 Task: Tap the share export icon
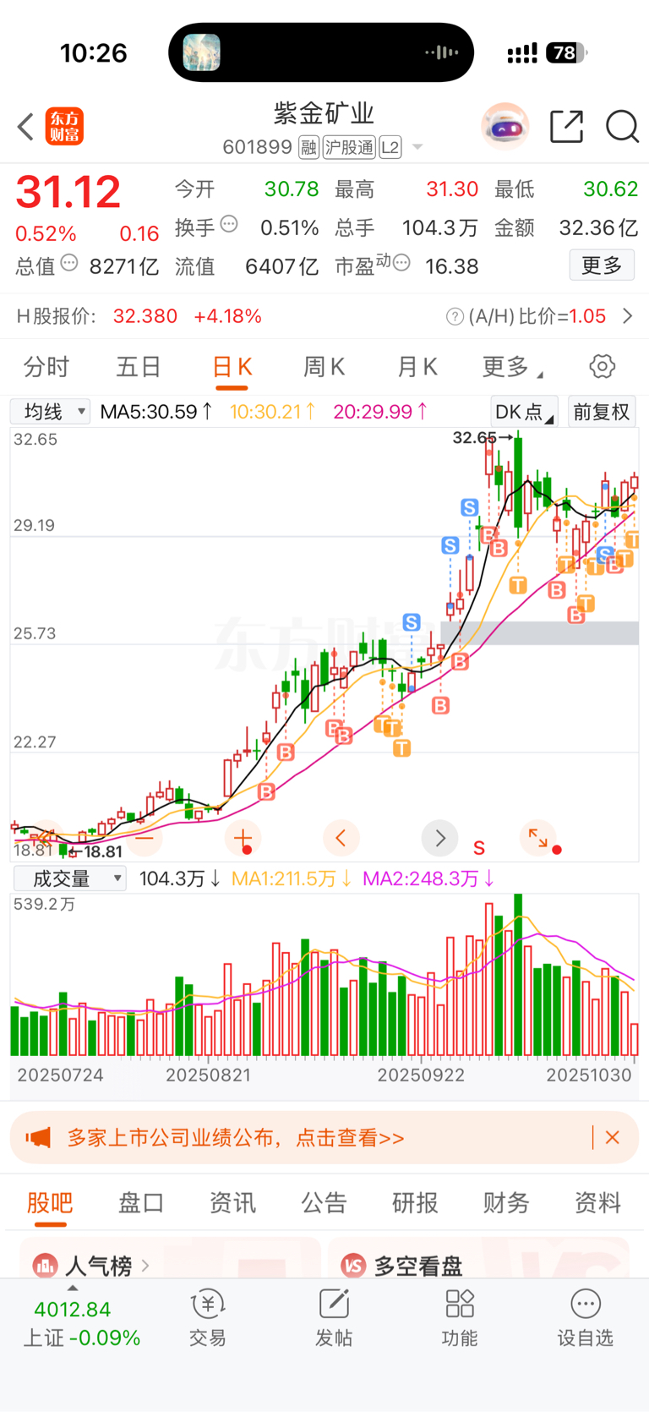coord(566,127)
